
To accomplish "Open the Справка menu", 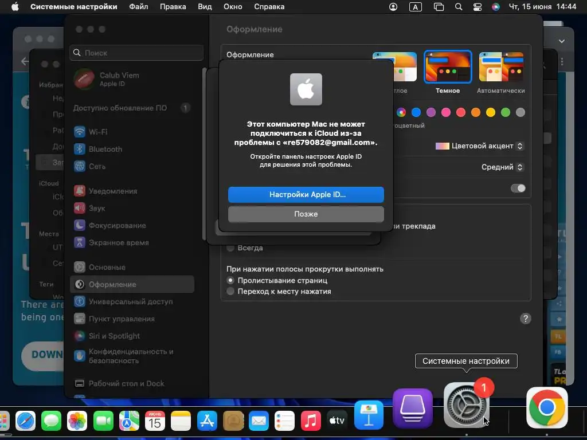I will pyautogui.click(x=269, y=7).
